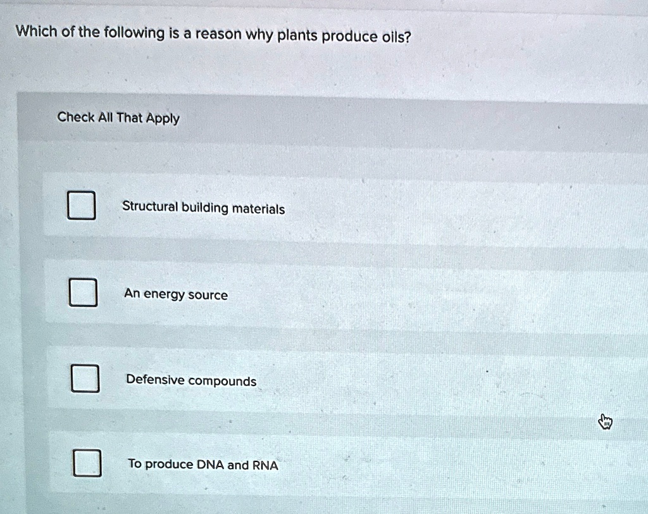Click the word "Apply" in the instruction heading
The width and height of the screenshot is (648, 514).
point(163,119)
